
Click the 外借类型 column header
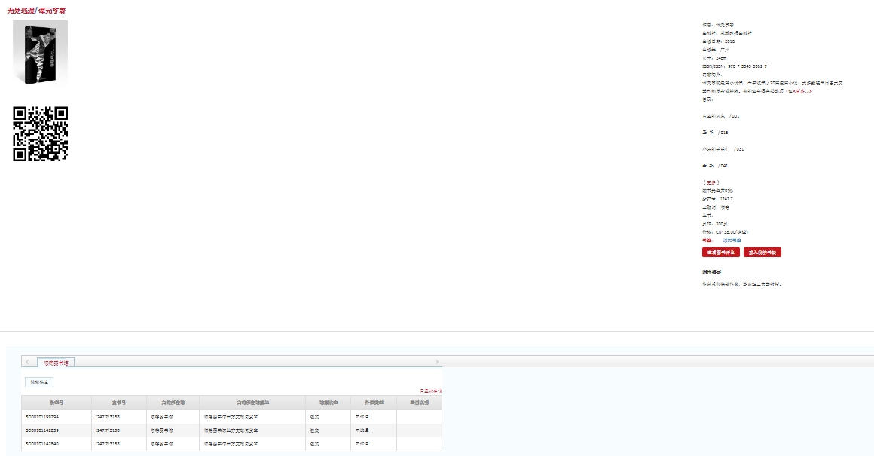[x=374, y=402]
